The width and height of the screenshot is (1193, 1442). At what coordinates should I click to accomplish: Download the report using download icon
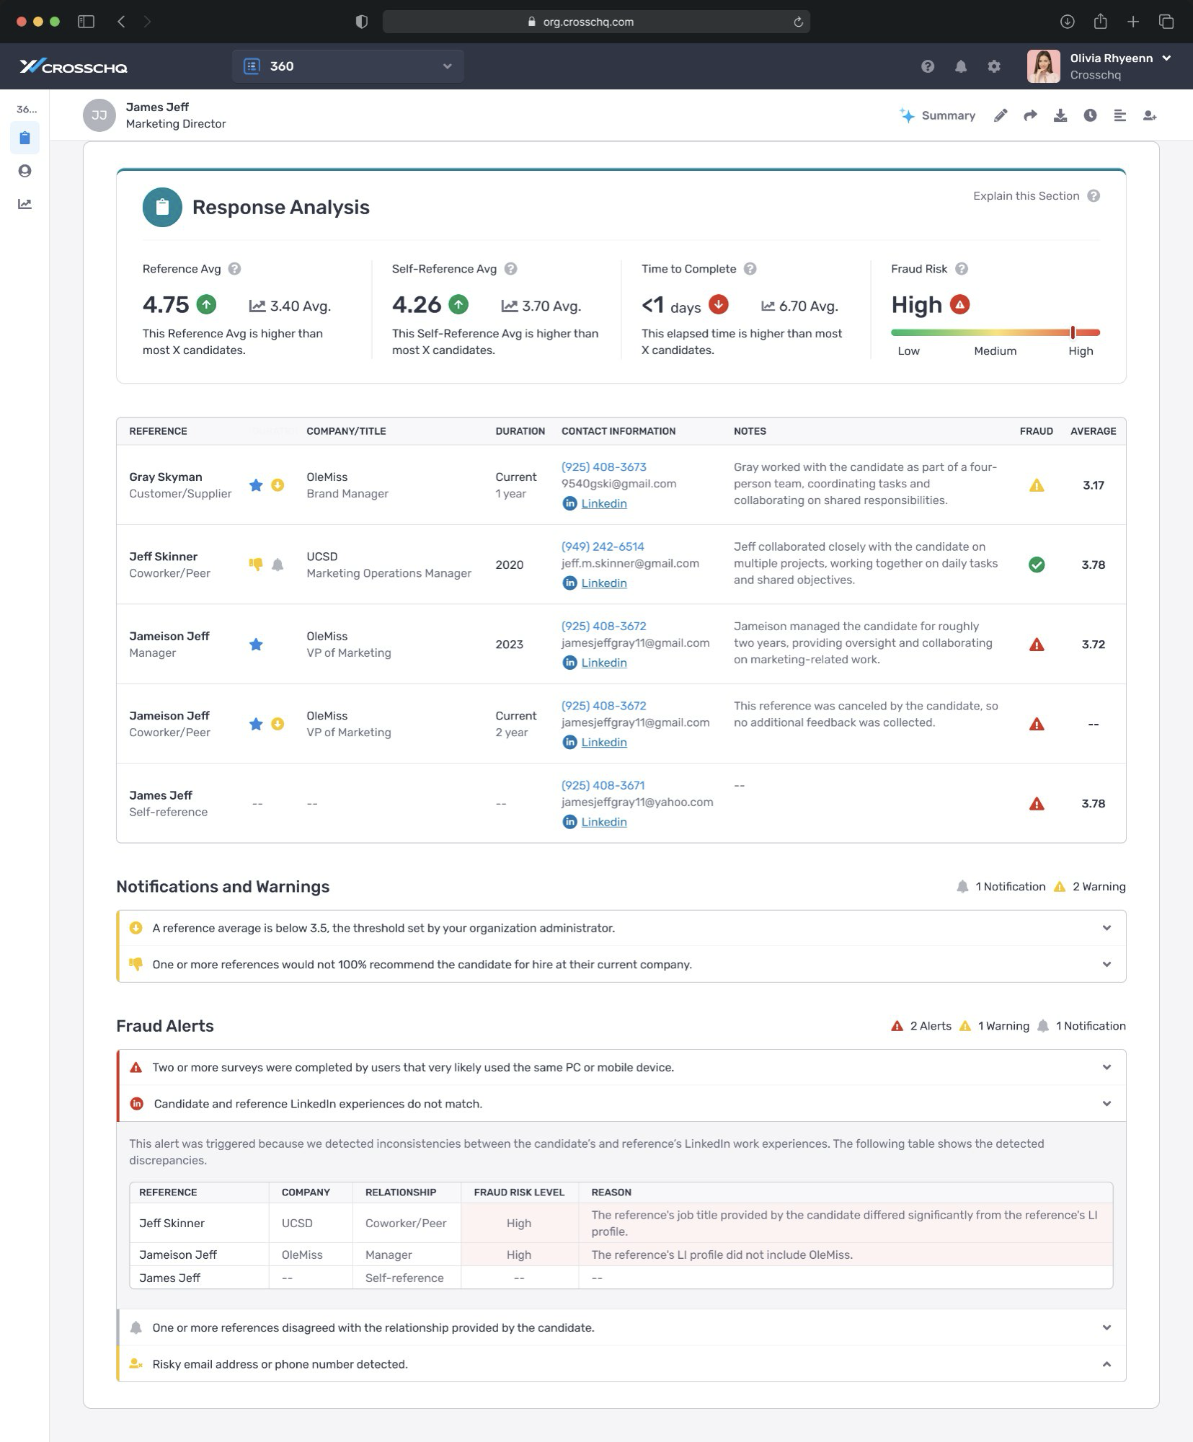pyautogui.click(x=1060, y=115)
